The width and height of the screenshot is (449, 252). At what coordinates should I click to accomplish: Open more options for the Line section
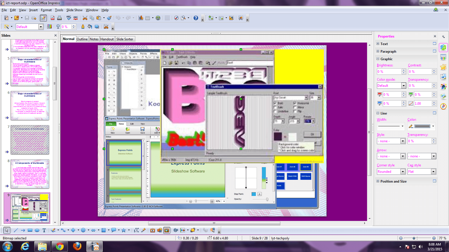[434, 113]
